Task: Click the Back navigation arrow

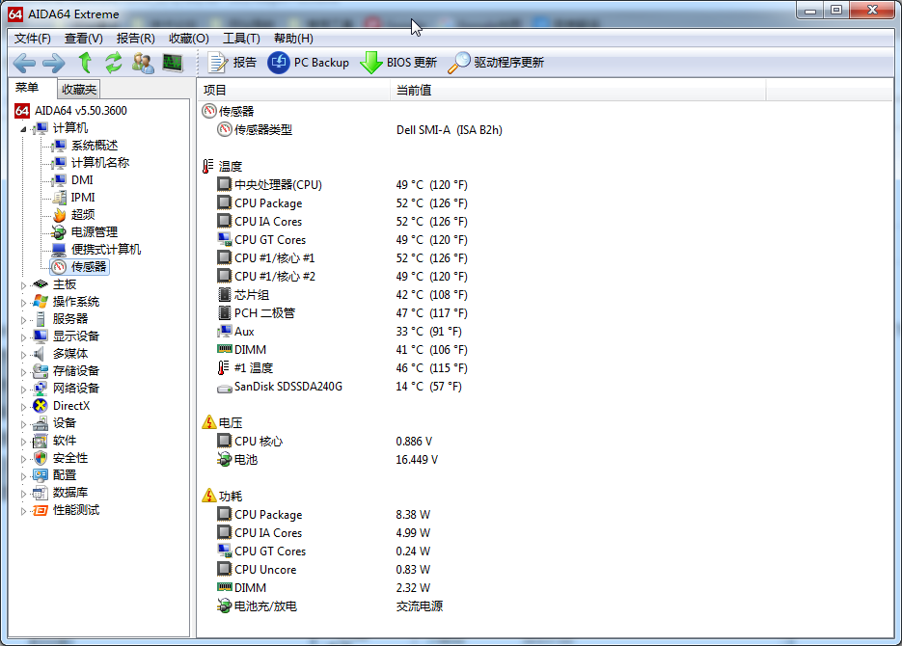Action: tap(24, 63)
